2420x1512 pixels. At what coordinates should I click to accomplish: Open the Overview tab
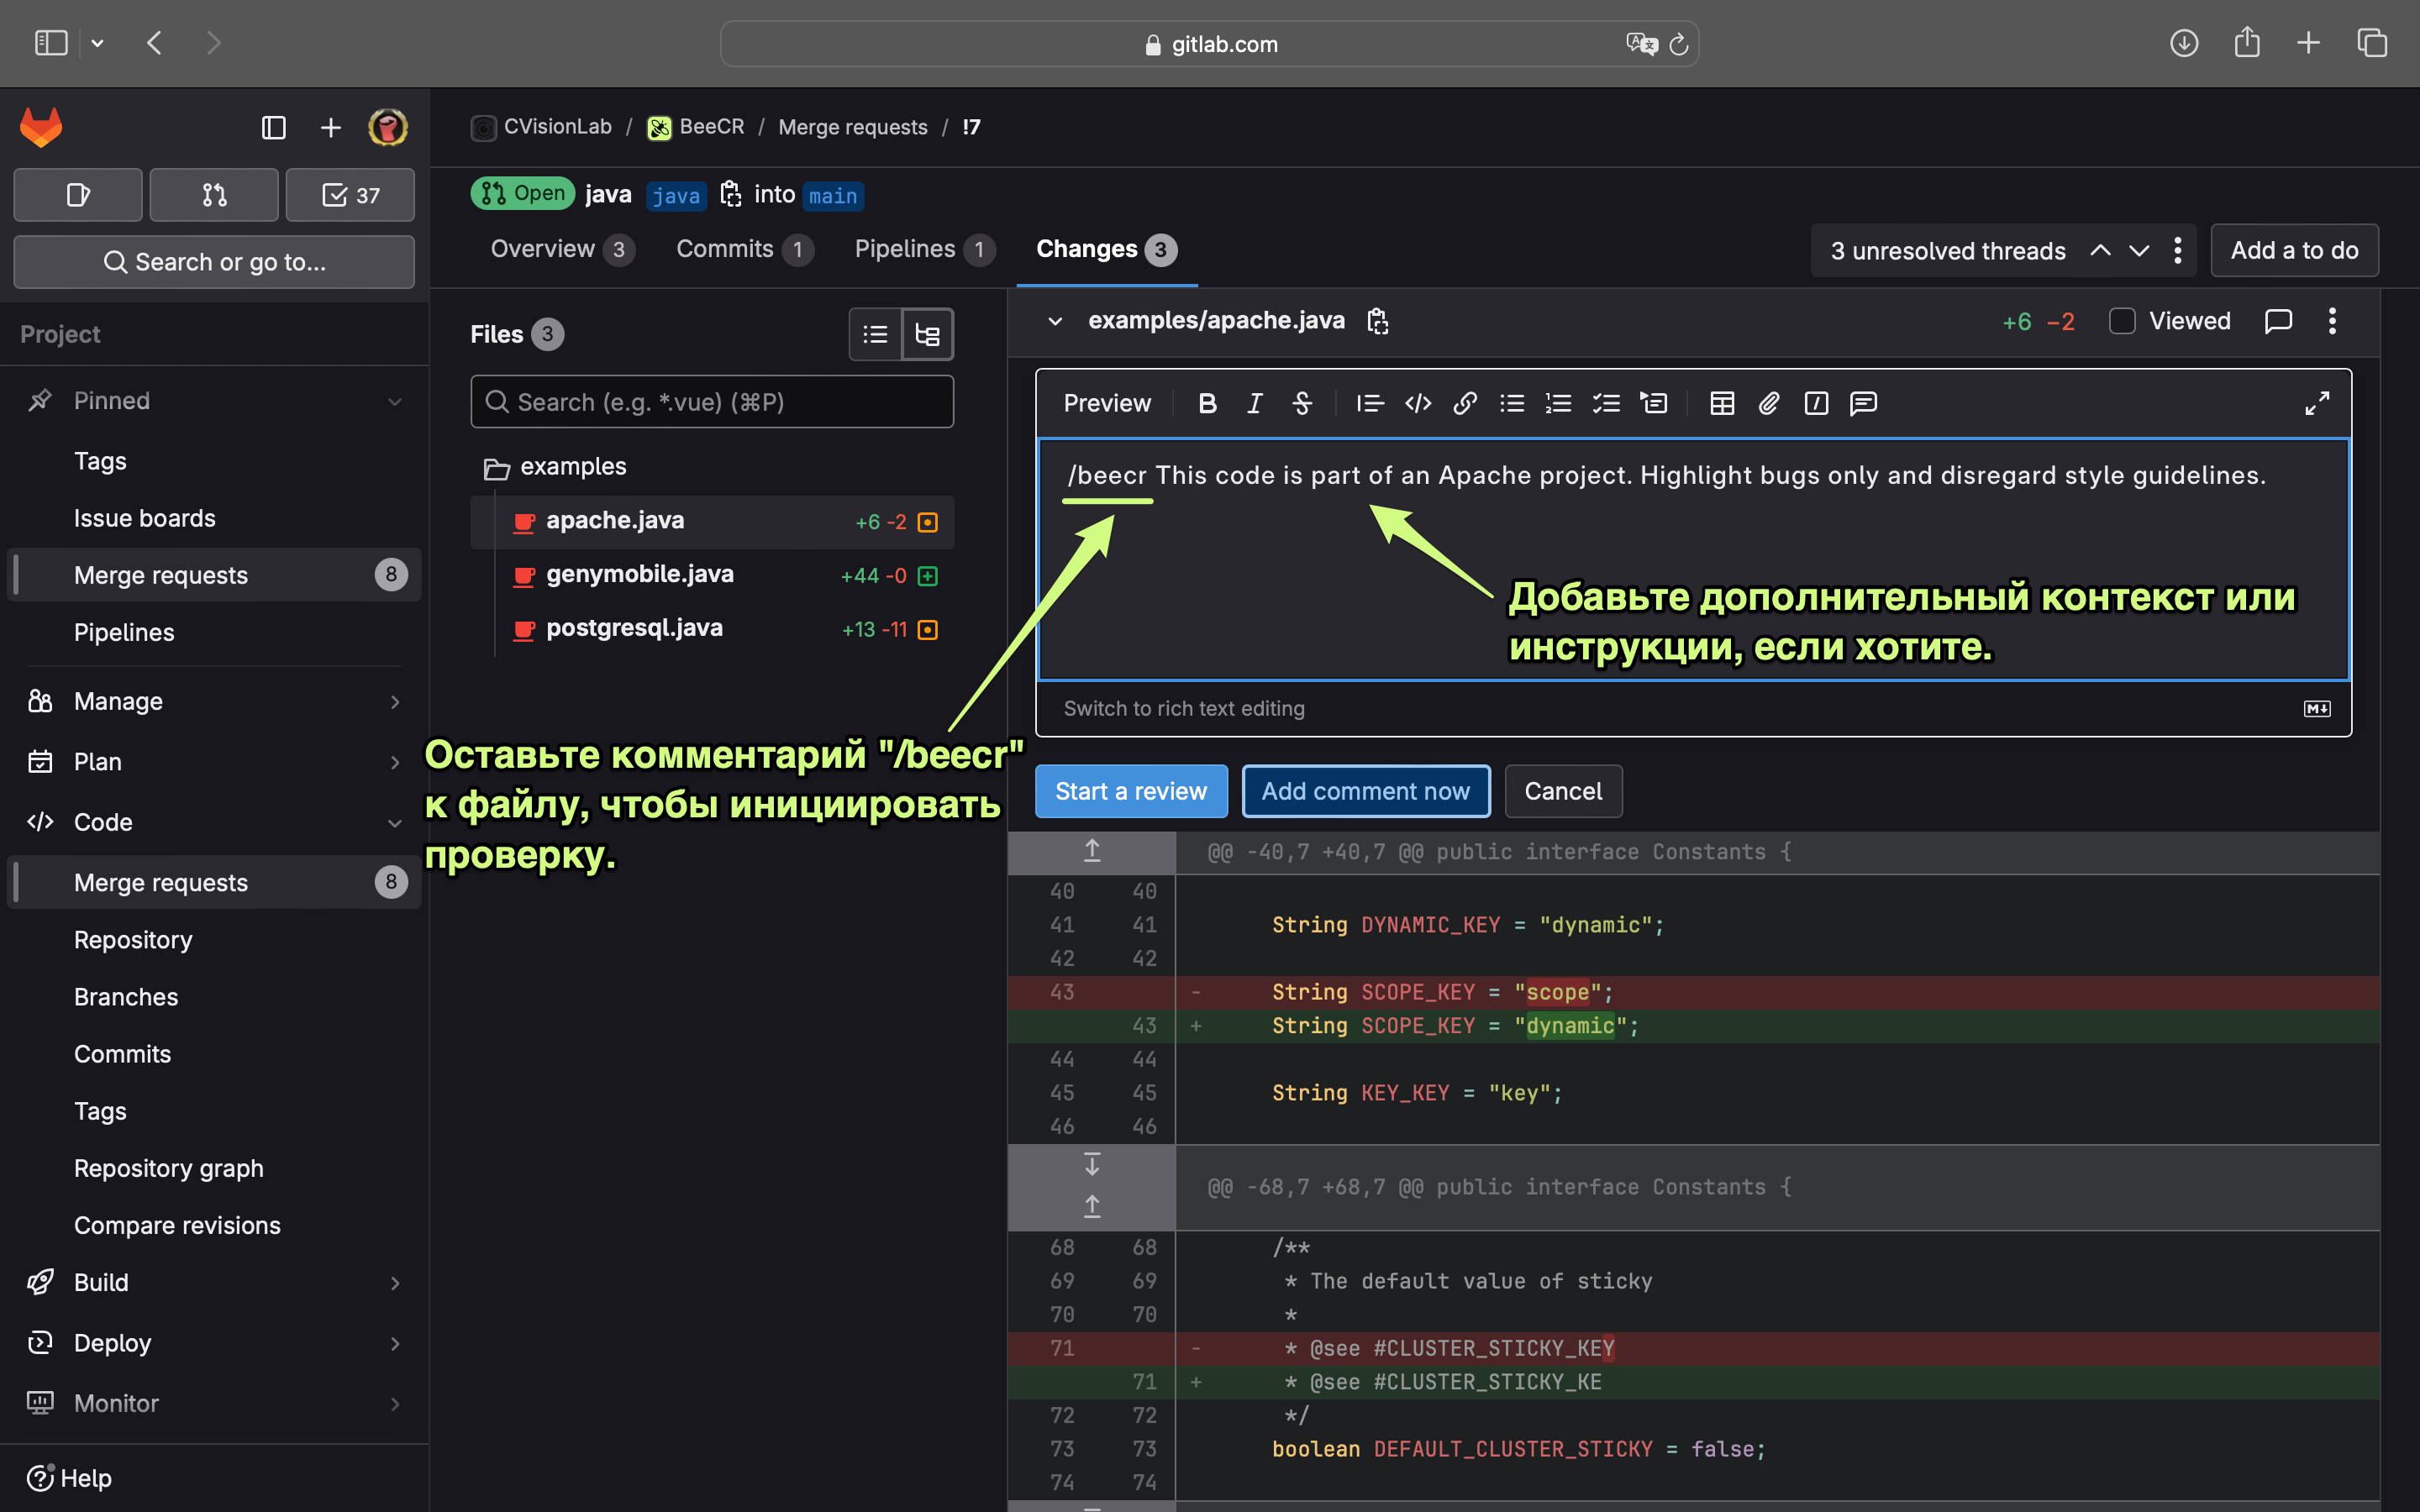tap(543, 249)
